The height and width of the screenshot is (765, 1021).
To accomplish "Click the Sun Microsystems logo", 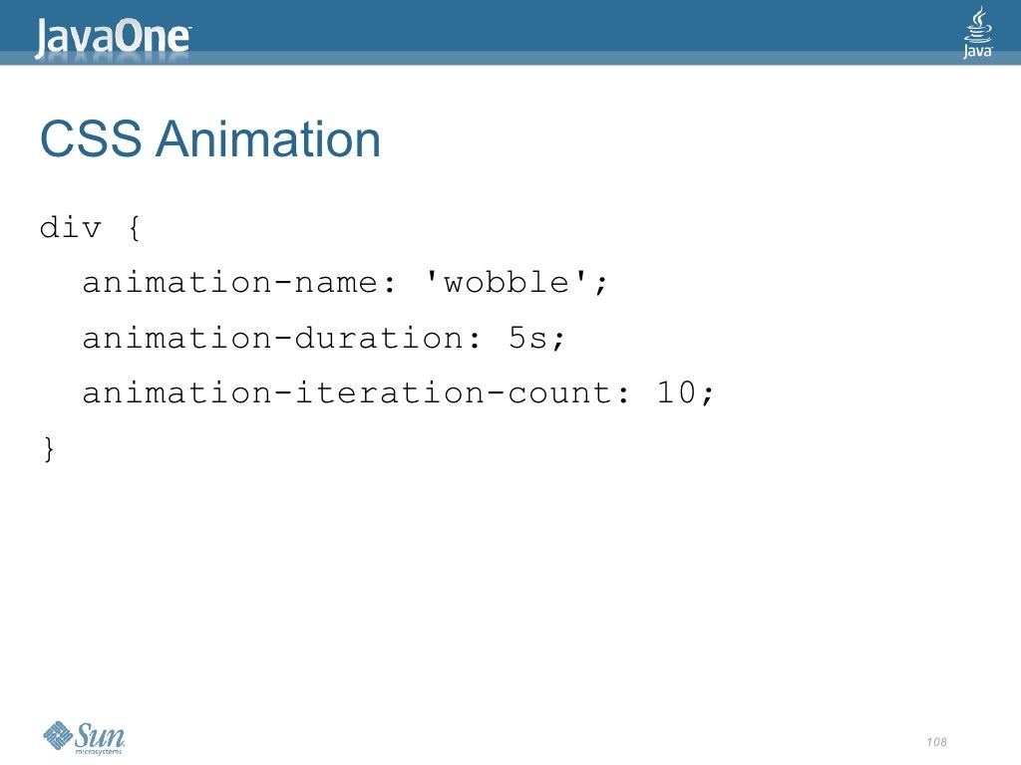I will tap(84, 738).
